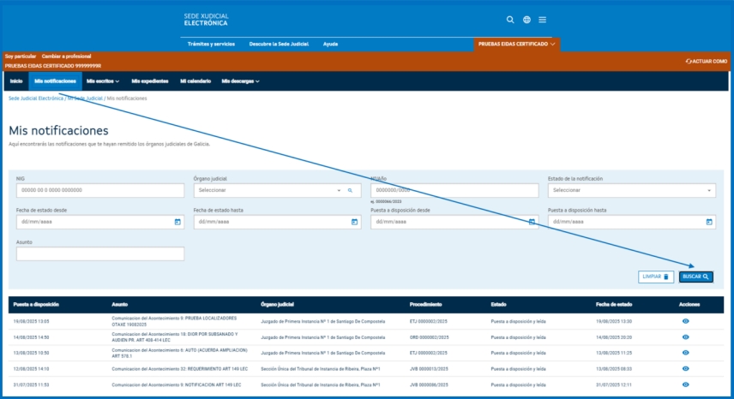This screenshot has width=734, height=399.
Task: Go to the Mis expedientes tab
Action: click(x=149, y=80)
